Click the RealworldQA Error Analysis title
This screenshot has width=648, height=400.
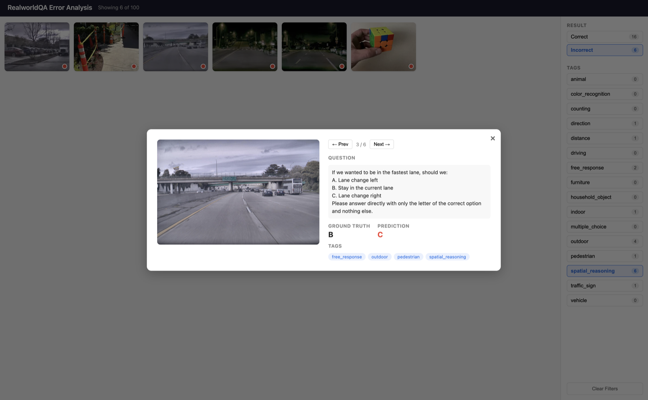point(50,8)
